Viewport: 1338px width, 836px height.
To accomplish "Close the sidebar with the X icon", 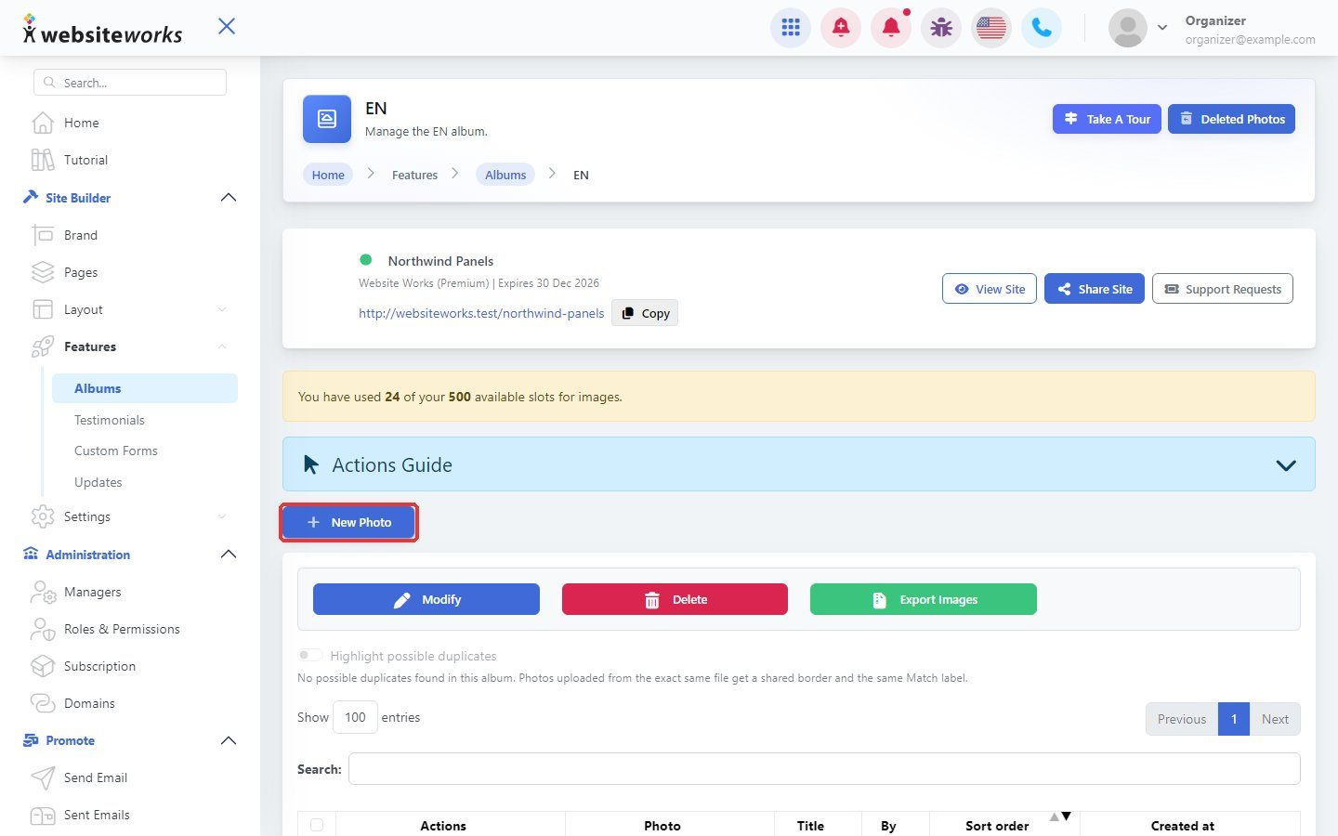I will 227,26.
